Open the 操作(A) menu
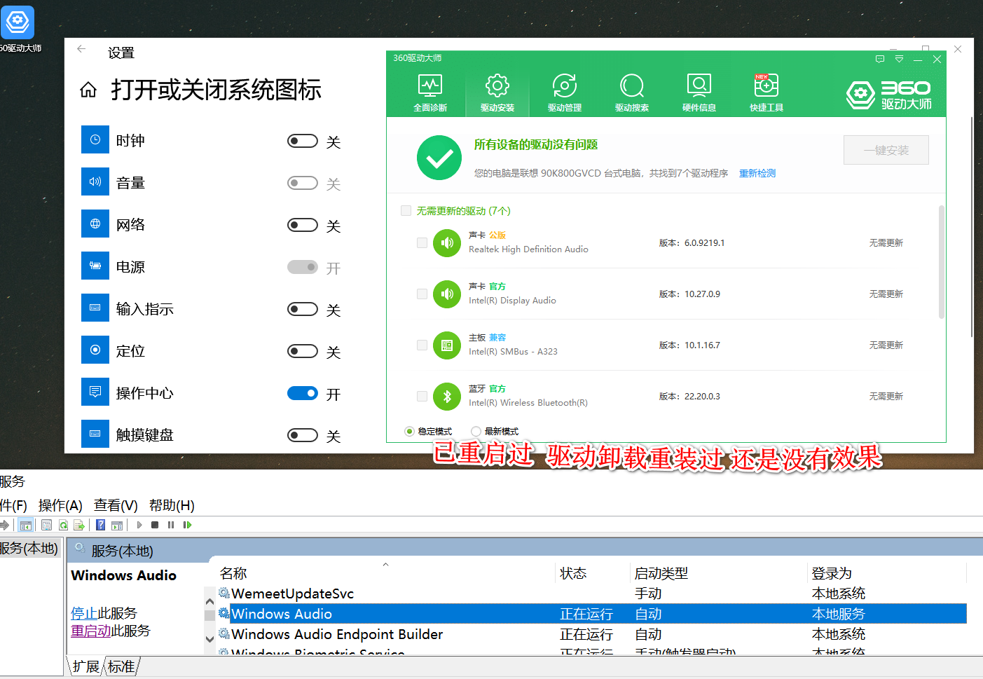983x679 pixels. point(60,505)
